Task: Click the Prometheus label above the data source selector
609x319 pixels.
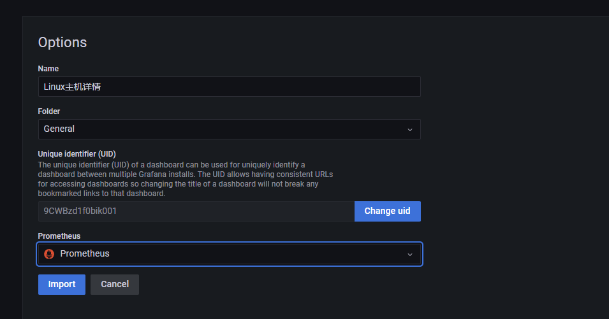Action: coord(59,236)
